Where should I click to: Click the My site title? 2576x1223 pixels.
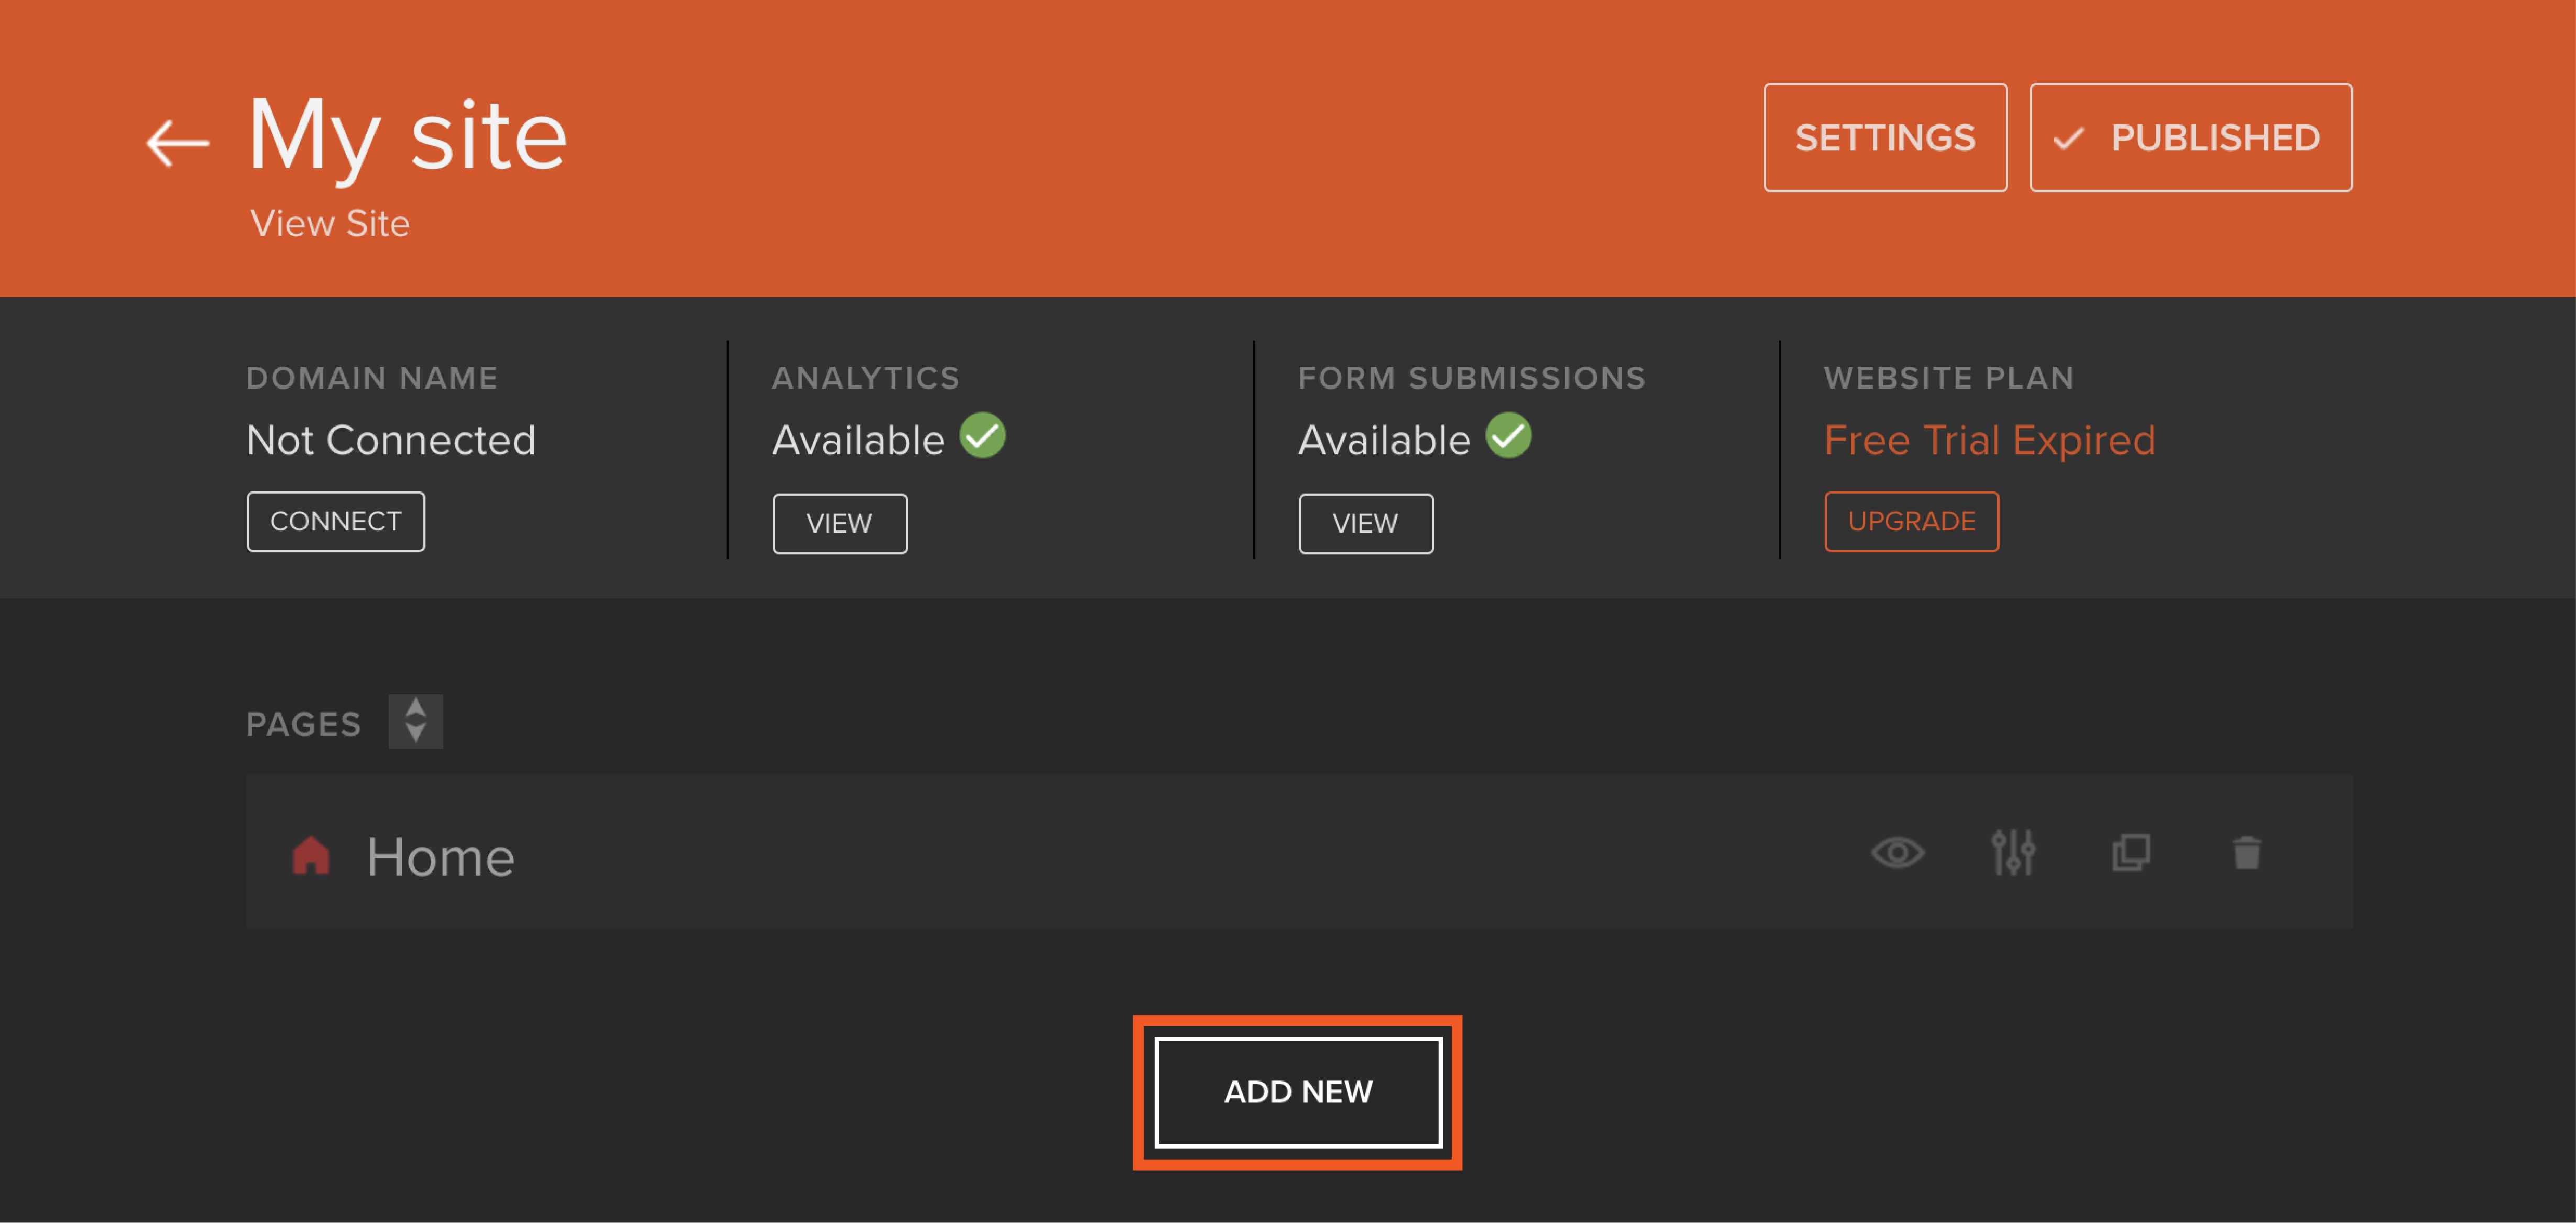(407, 135)
